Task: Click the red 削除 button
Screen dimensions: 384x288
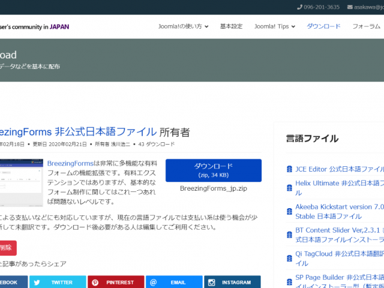Action: pos(7,248)
